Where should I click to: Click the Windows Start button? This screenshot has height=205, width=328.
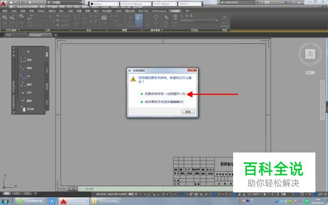(x=5, y=201)
